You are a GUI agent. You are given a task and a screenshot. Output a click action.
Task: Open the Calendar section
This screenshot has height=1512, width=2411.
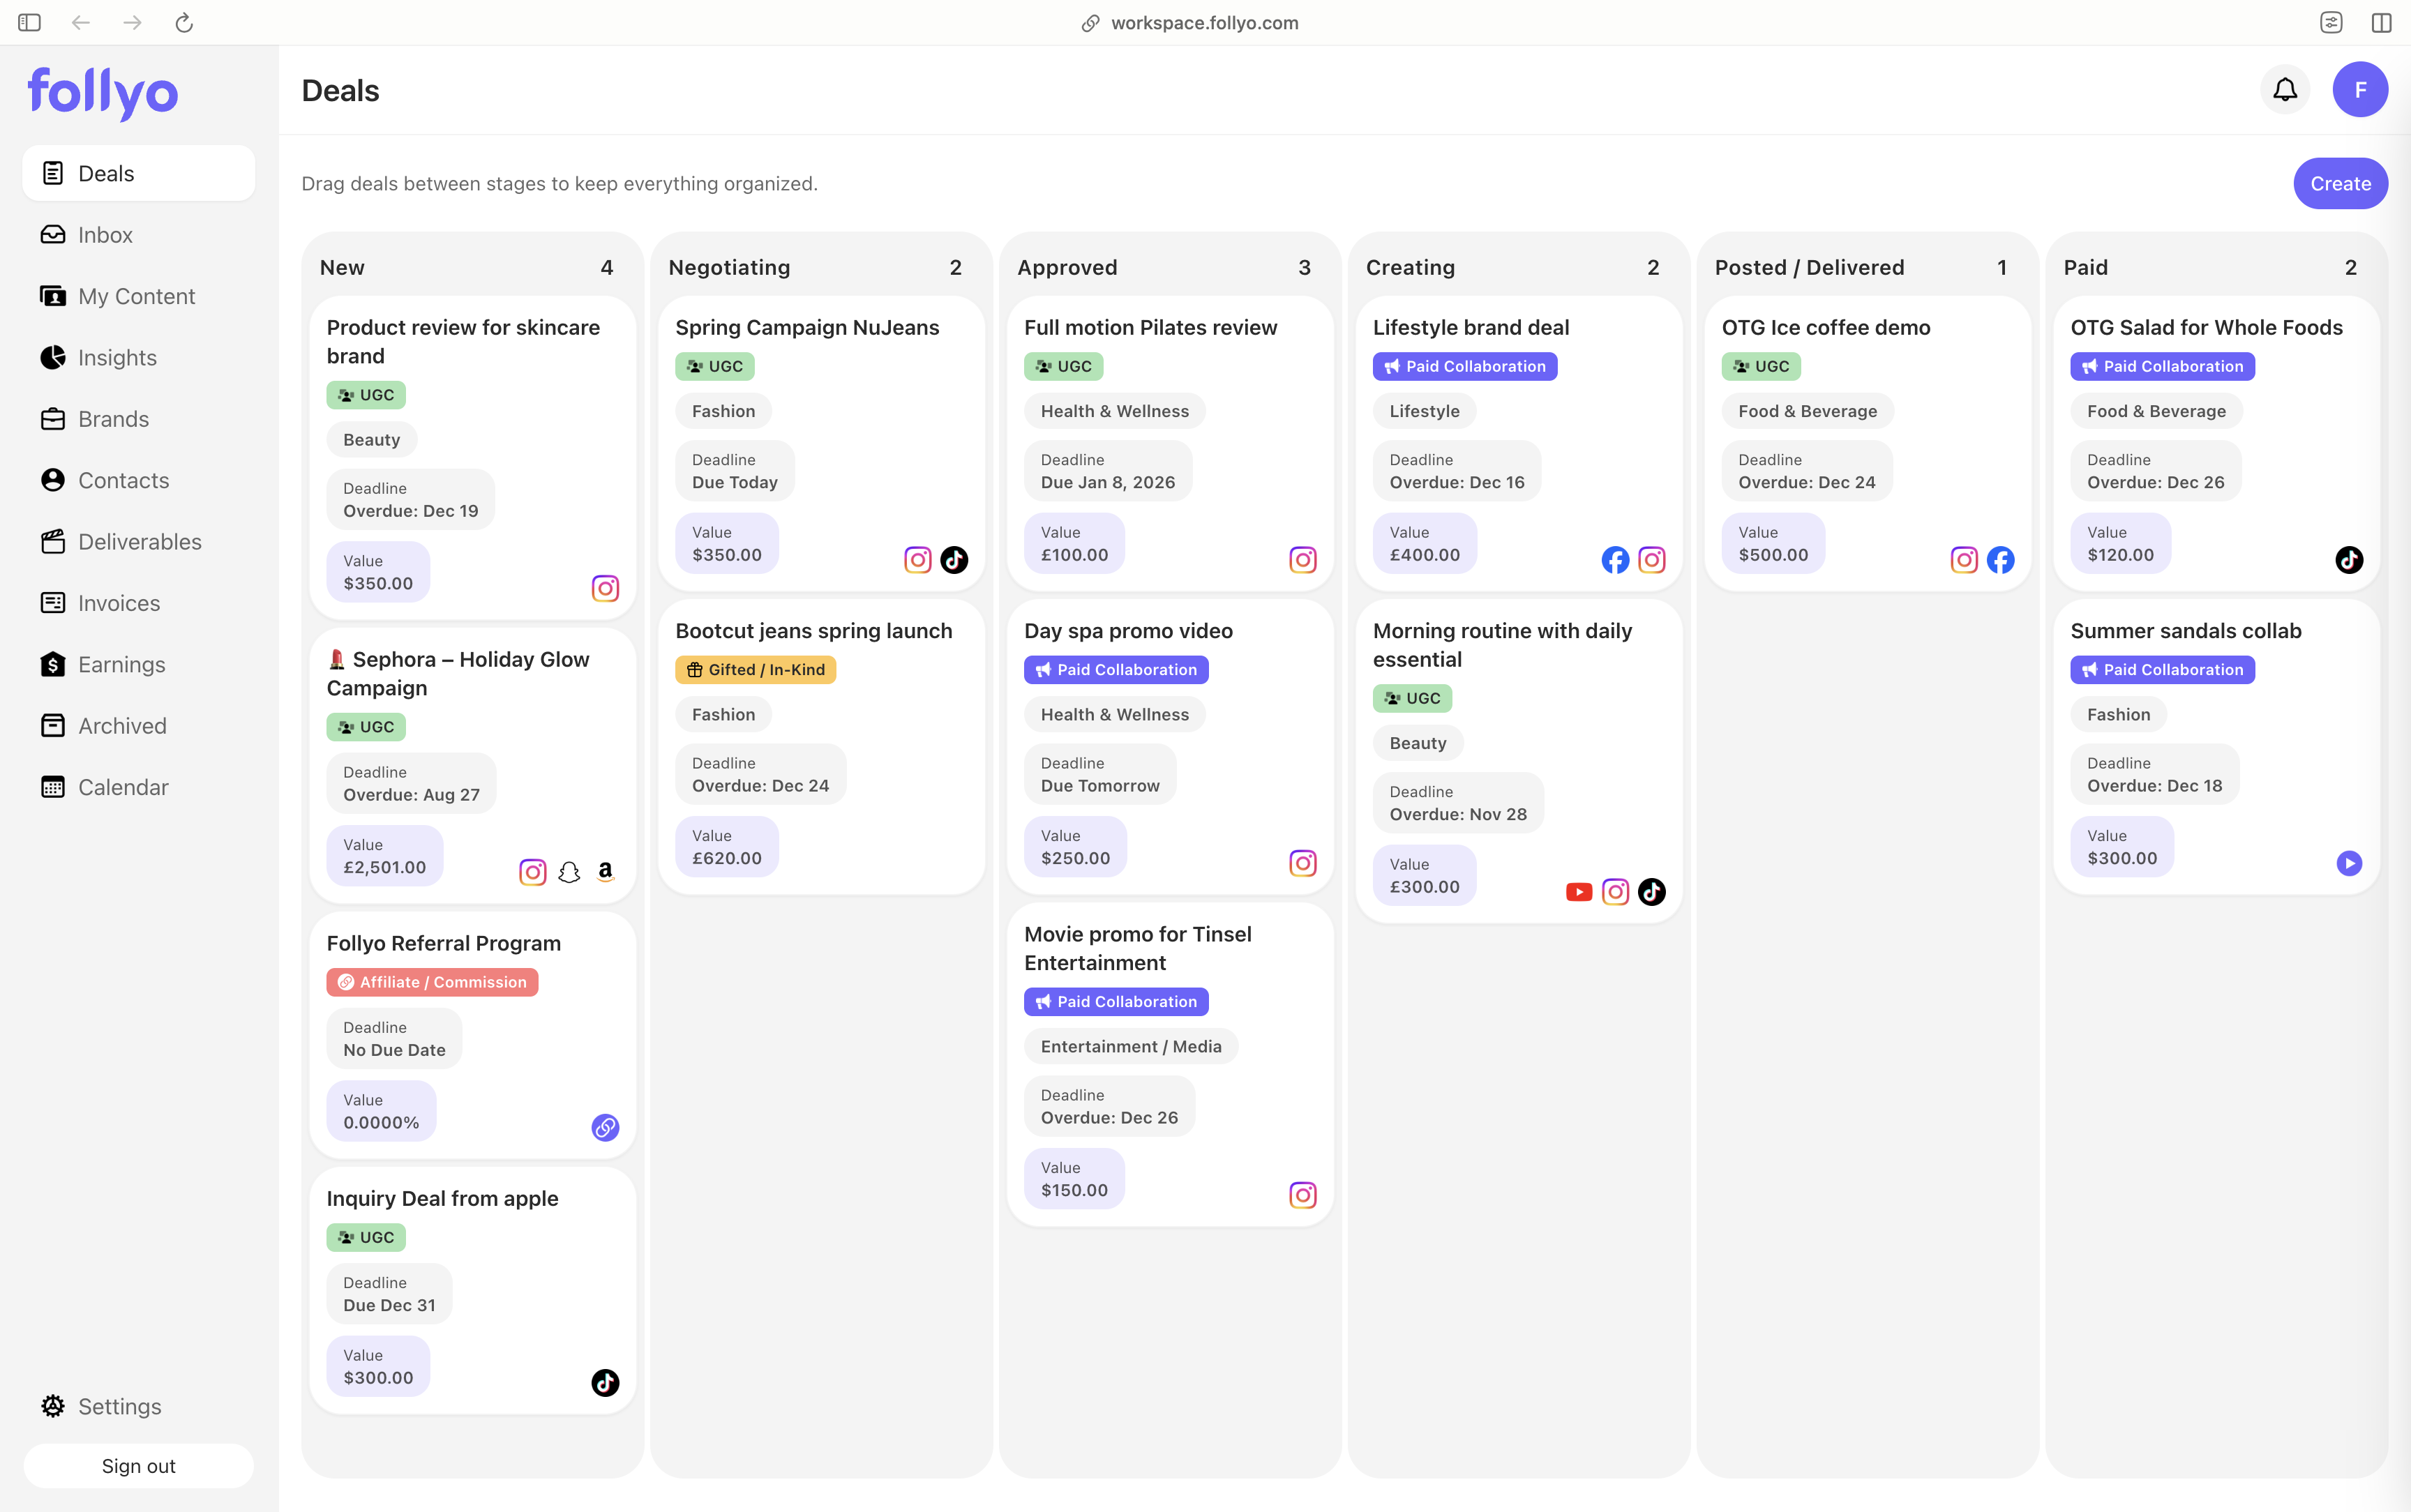(123, 787)
